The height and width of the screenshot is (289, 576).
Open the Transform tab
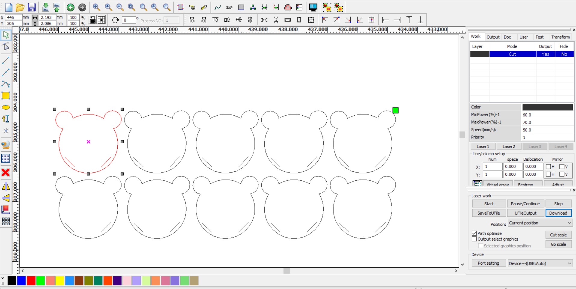[x=560, y=37]
